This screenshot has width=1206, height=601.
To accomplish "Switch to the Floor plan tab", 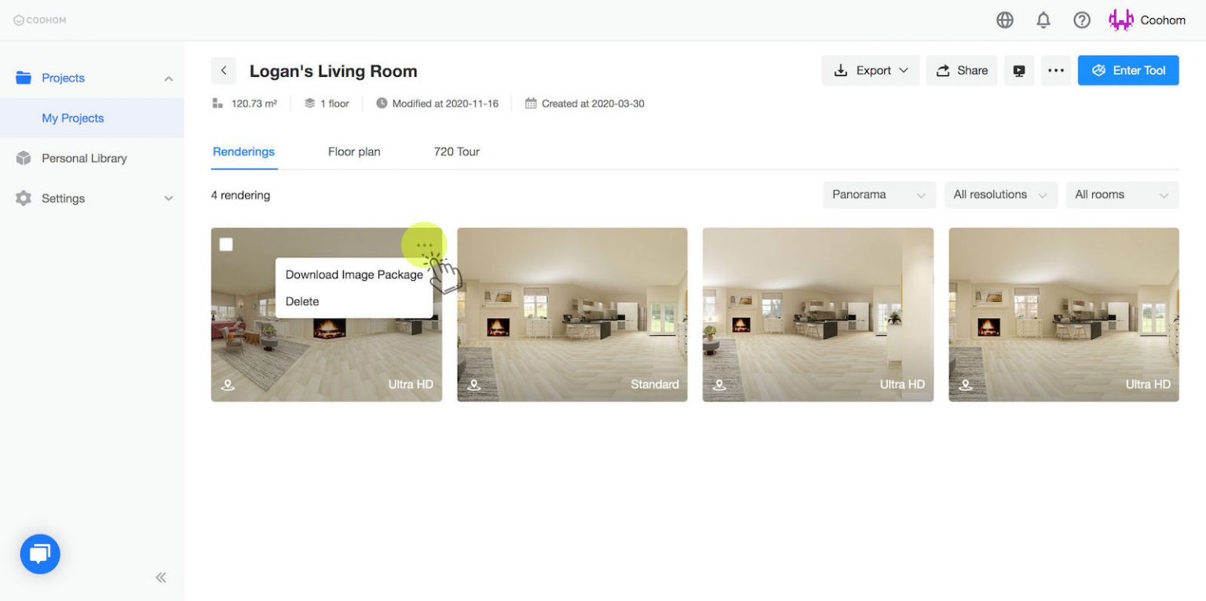I will click(x=354, y=151).
